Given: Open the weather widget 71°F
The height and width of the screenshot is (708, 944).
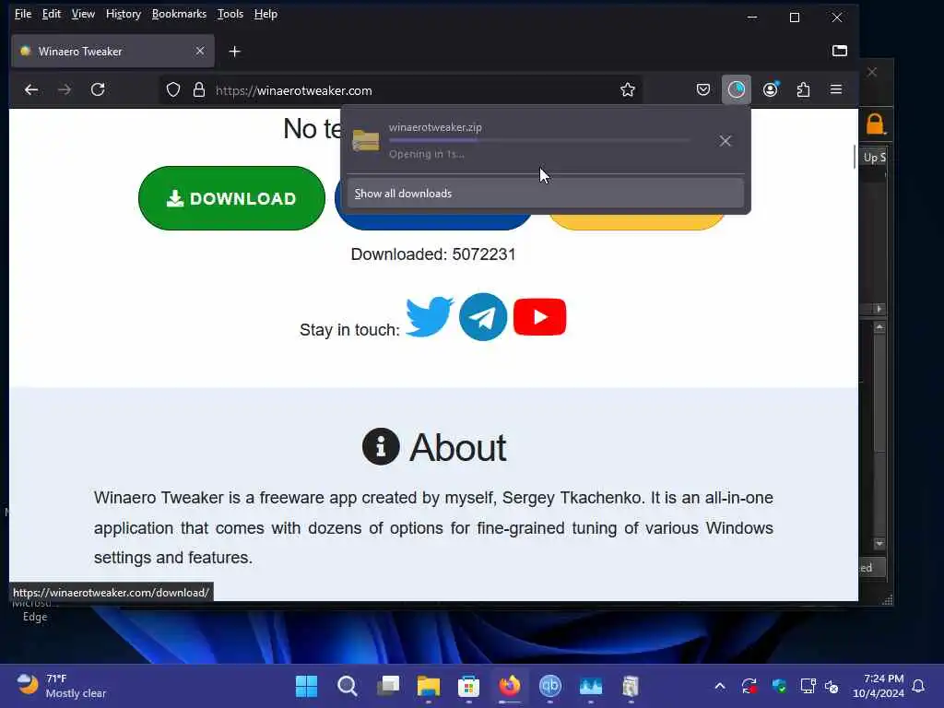Looking at the screenshot, I should pyautogui.click(x=61, y=686).
